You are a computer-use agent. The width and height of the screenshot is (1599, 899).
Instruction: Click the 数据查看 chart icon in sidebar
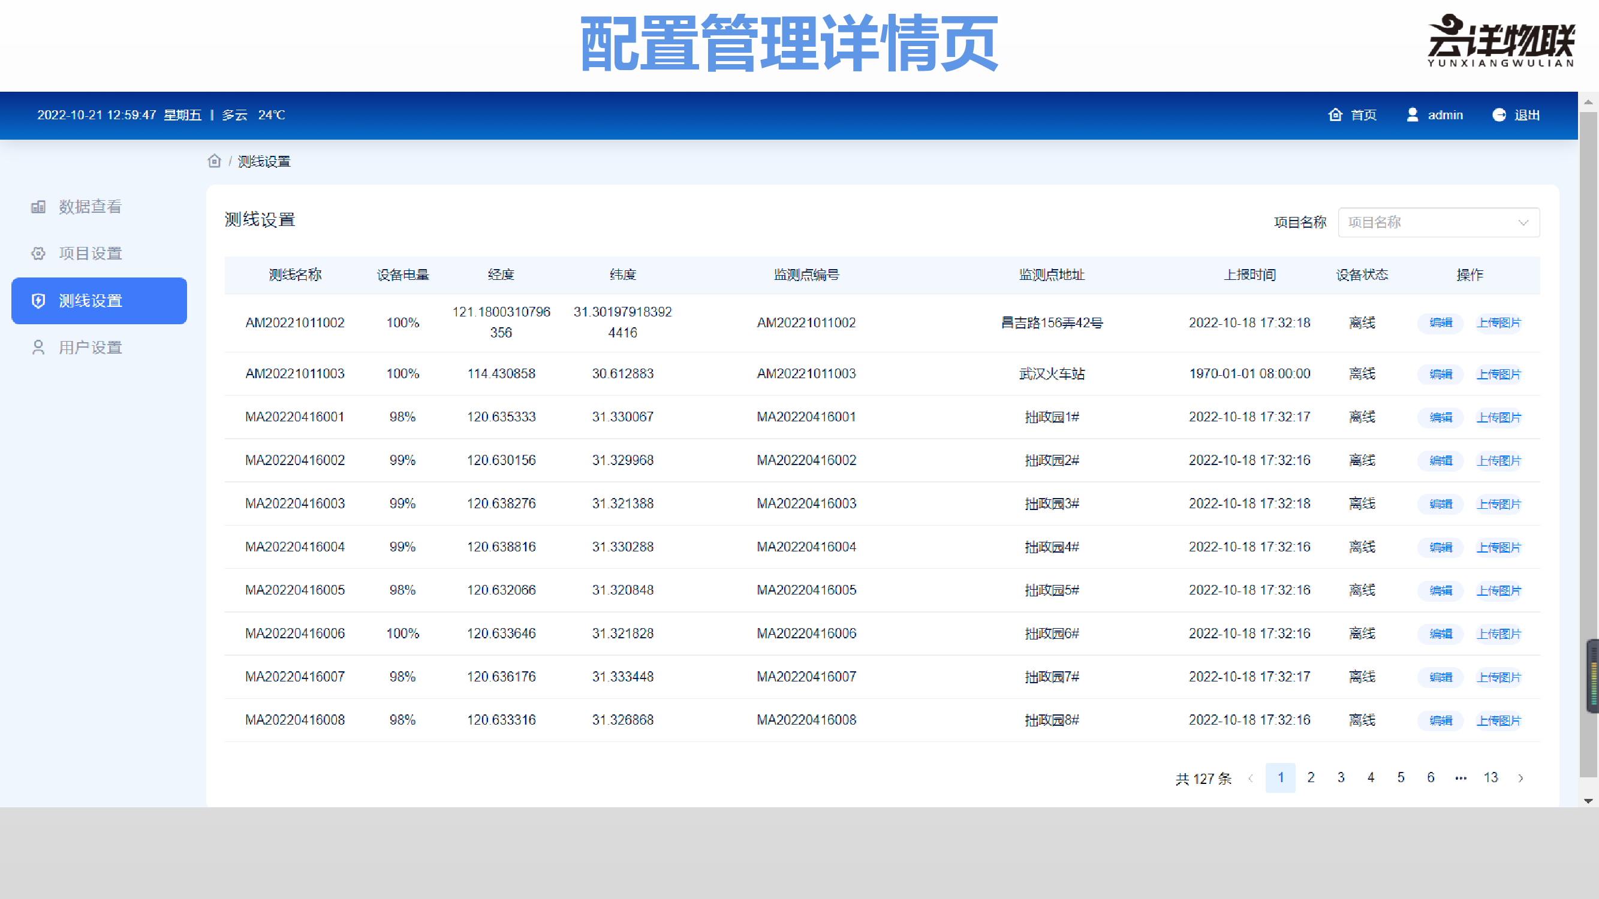(38, 207)
